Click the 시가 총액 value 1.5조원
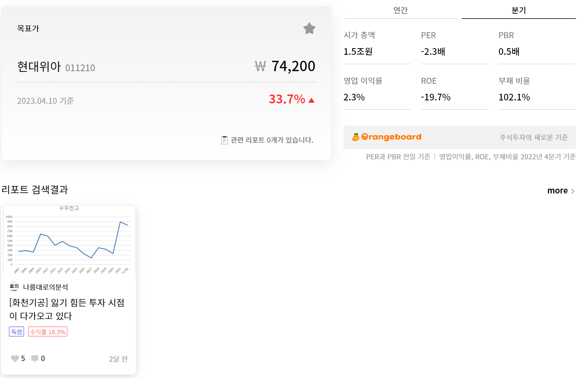This screenshot has height=378, width=584. pyautogui.click(x=358, y=52)
